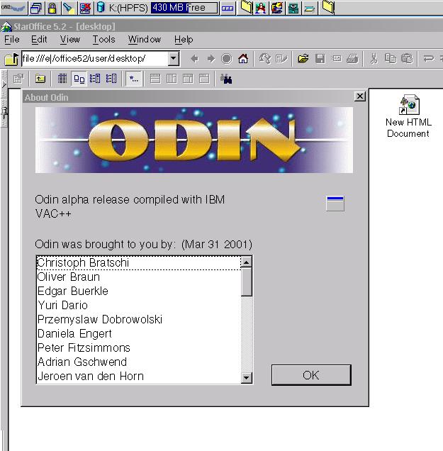Click the Odin logo banner image
The height and width of the screenshot is (451, 443).
pyautogui.click(x=194, y=140)
